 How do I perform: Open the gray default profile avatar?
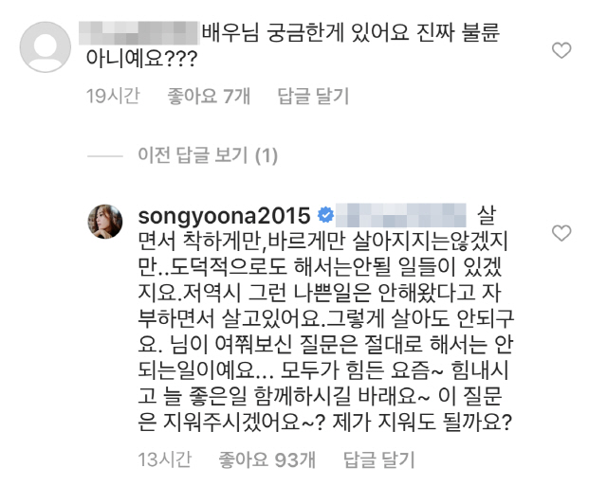click(x=46, y=46)
